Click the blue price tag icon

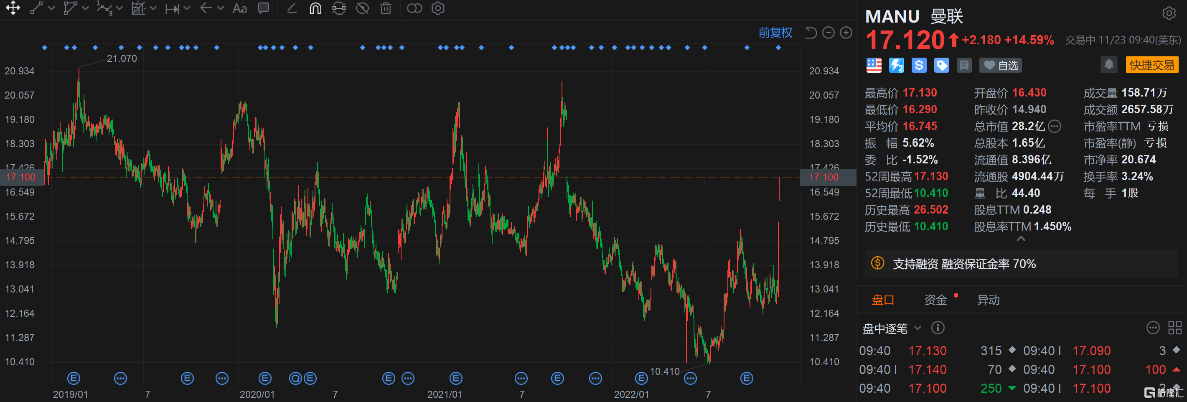[941, 66]
